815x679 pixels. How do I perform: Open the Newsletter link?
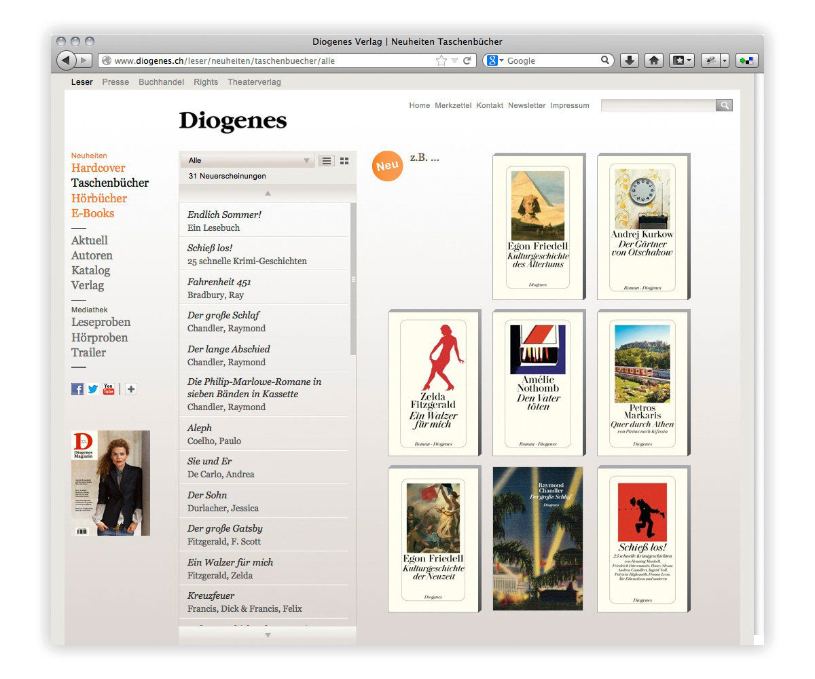coord(526,105)
